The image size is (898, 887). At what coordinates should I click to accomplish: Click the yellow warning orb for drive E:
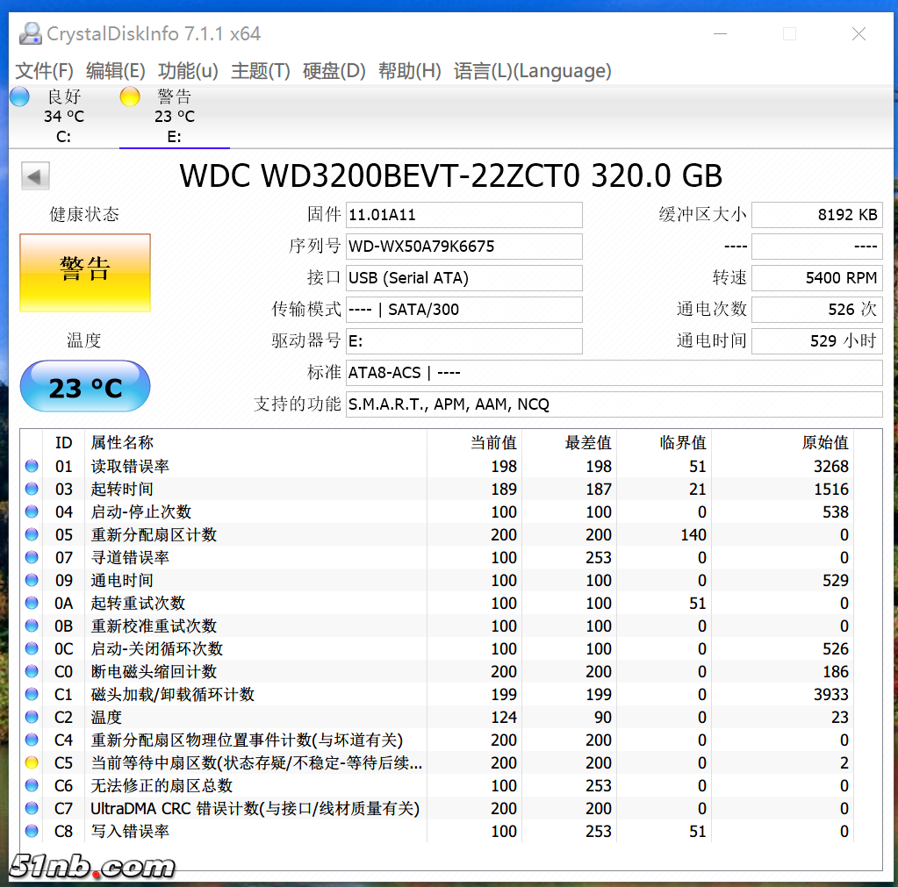[130, 97]
